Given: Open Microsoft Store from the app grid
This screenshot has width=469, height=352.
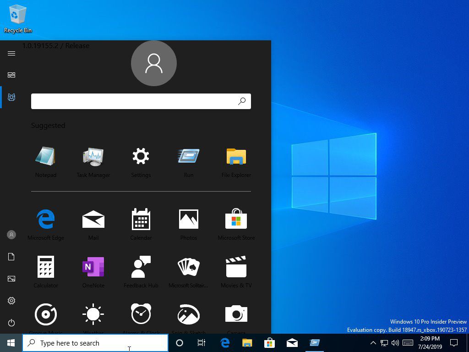Looking at the screenshot, I should pos(236,225).
